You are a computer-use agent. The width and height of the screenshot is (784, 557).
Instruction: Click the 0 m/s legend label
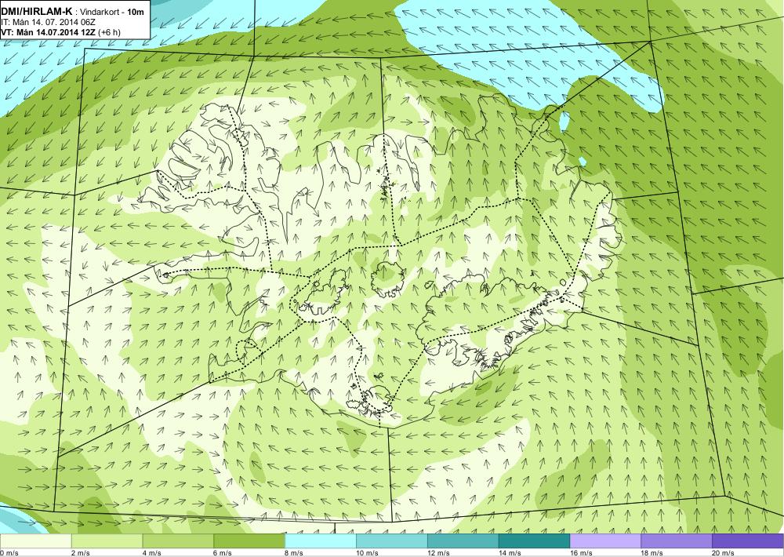(x=9, y=553)
